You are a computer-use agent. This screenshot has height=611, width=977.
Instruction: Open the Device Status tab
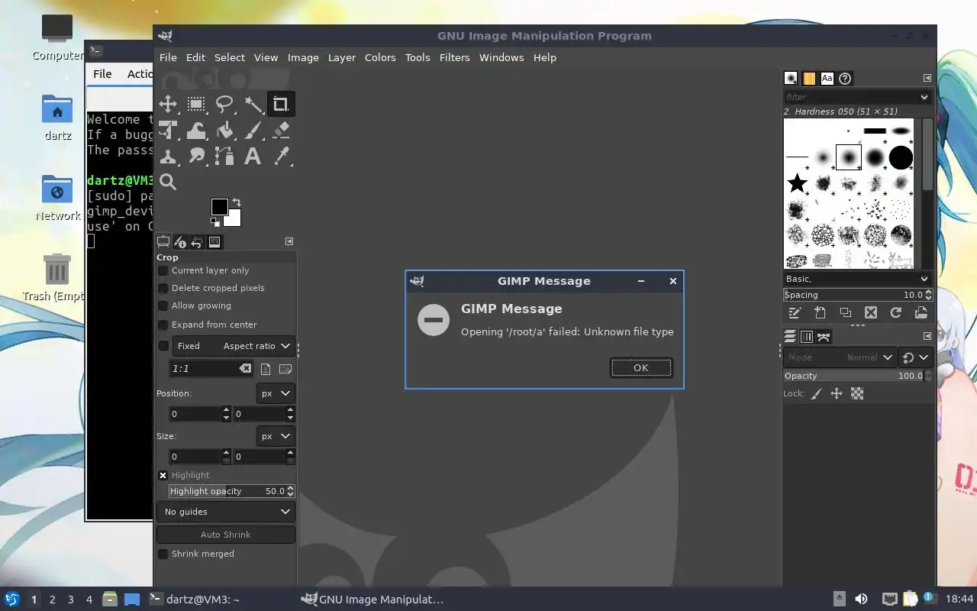(x=180, y=242)
